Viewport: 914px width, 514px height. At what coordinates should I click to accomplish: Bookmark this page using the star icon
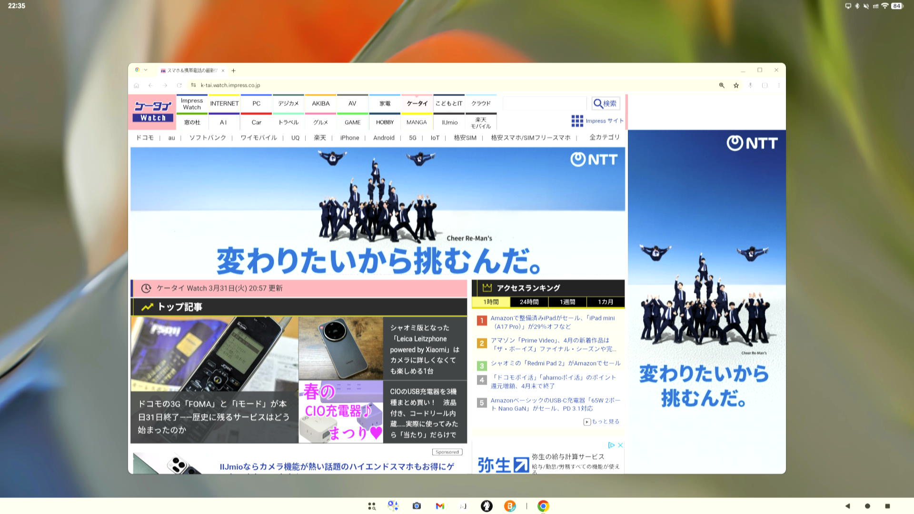[x=736, y=85]
